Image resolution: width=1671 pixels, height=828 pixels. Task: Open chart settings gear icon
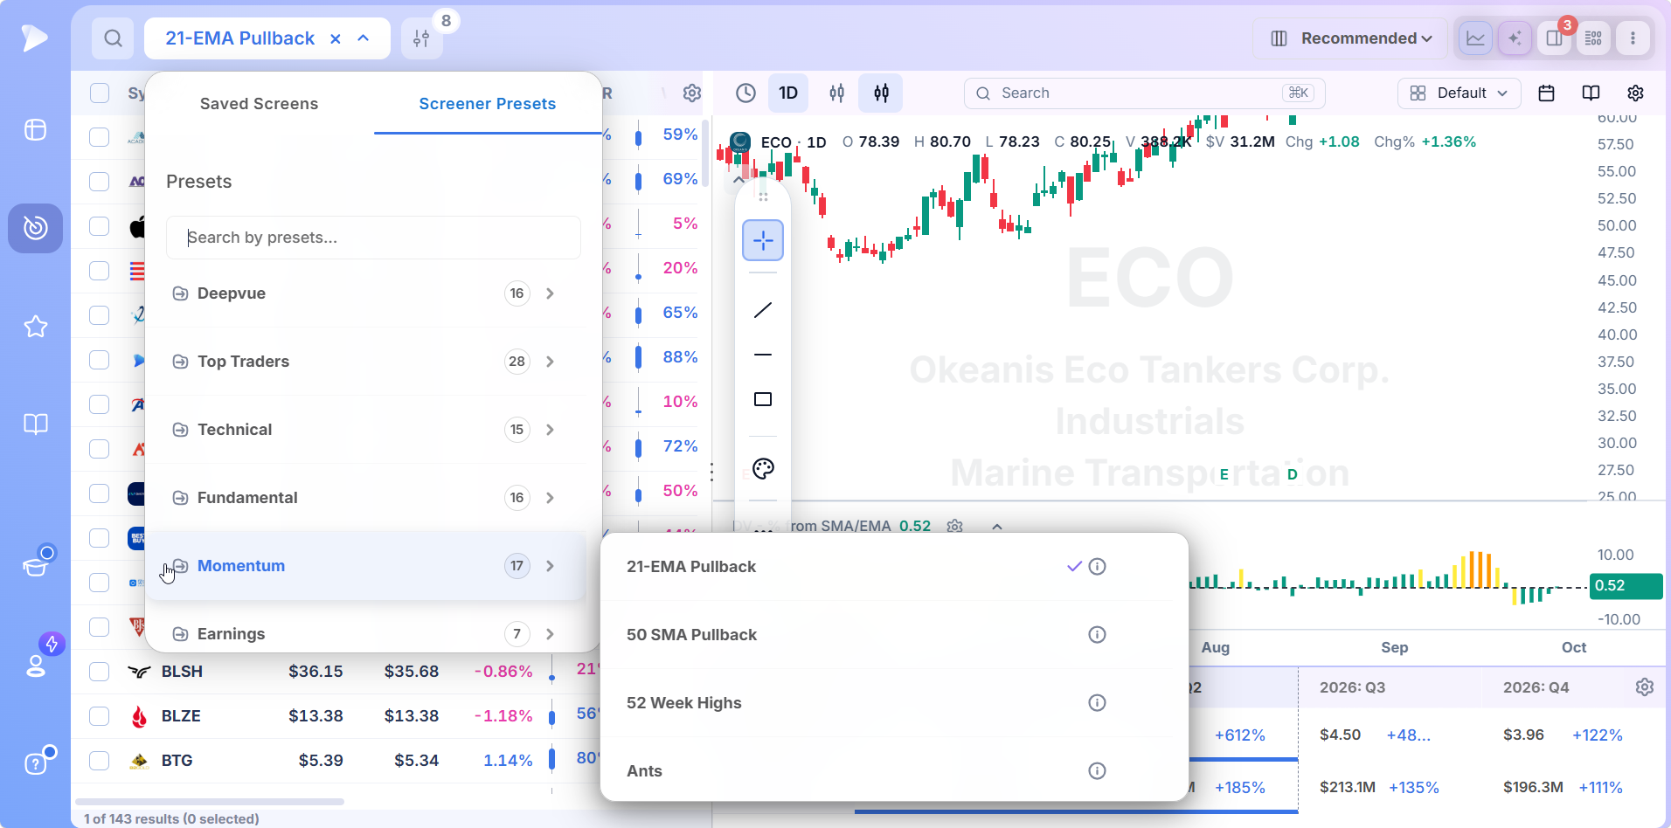coord(1635,93)
